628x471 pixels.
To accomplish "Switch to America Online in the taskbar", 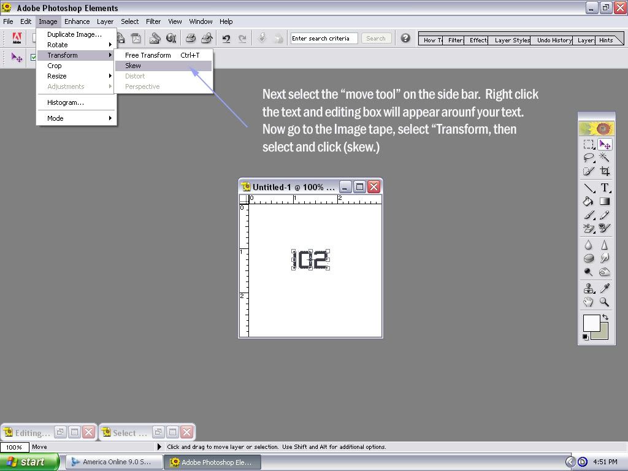I will (113, 462).
